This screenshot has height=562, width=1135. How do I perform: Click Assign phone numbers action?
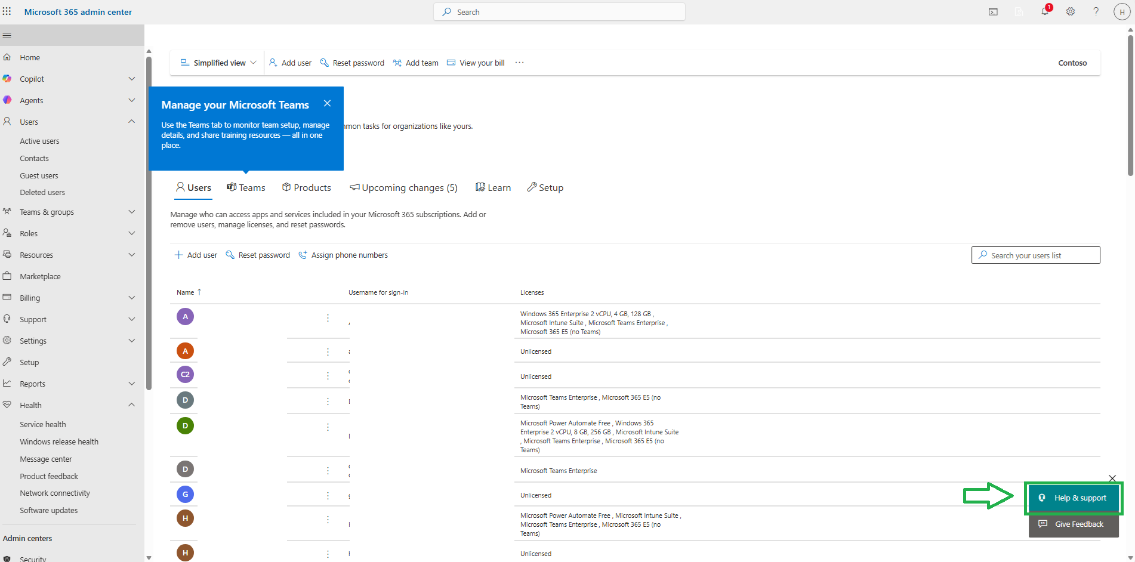coord(343,255)
